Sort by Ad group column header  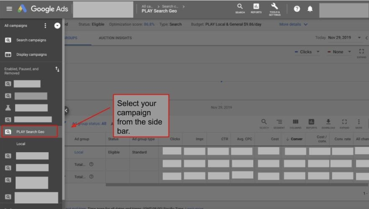click(81, 139)
